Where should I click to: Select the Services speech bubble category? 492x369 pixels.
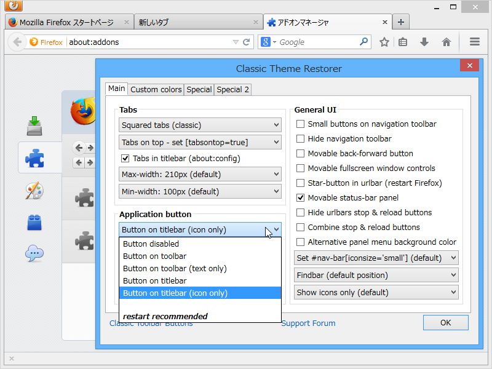tap(34, 253)
